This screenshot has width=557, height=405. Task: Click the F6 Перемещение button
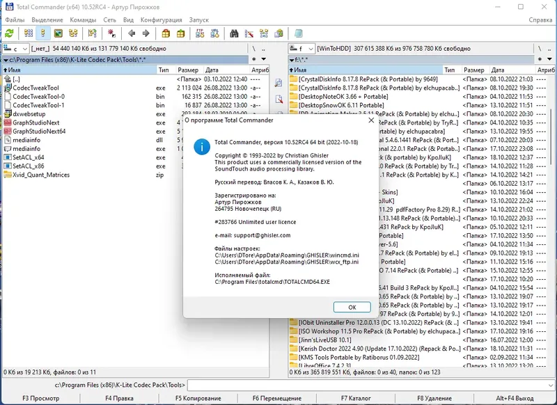click(276, 398)
